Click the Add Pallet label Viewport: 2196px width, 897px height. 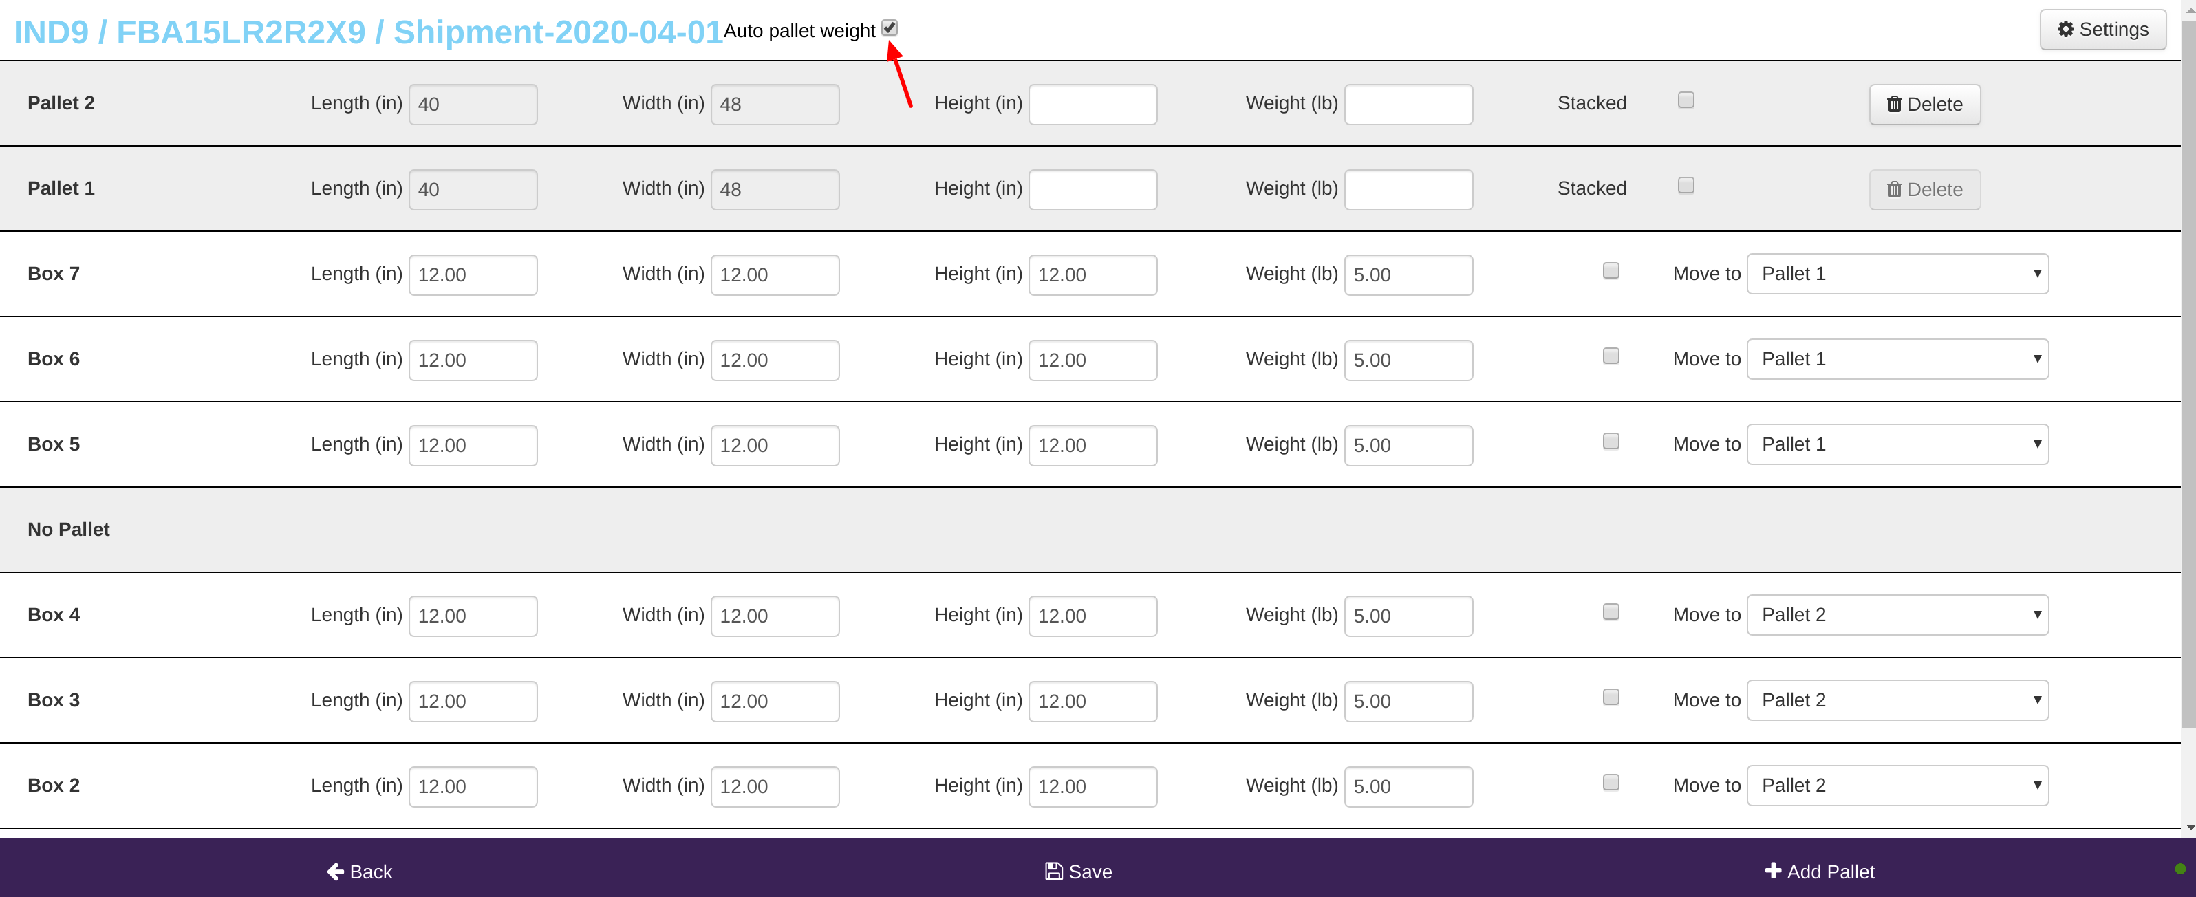click(1830, 872)
